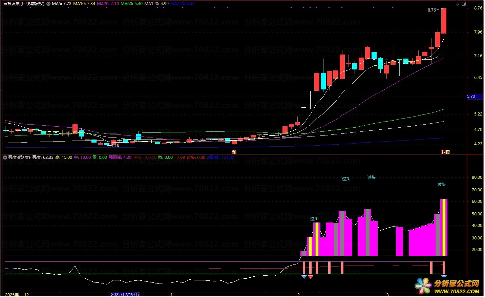The image size is (485, 297).
Task: Click the blue diamond signal at far right
Action: click(444, 276)
